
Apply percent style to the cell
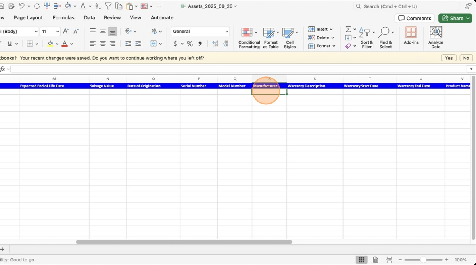pos(190,44)
